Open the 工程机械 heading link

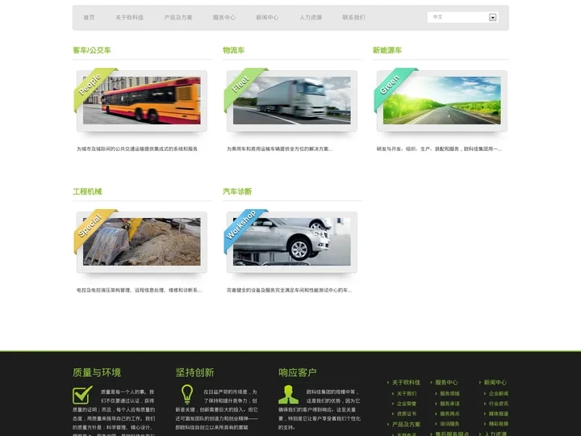[x=87, y=191]
